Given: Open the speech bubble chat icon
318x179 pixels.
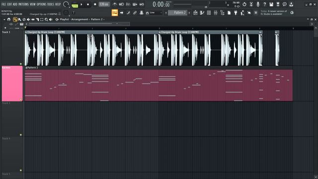Looking at the screenshot, I should [x=285, y=4].
